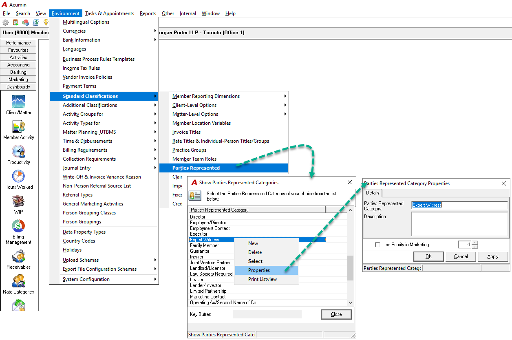Click the Parties Represented Category name field

460,205
